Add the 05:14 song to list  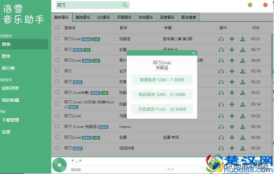(232, 105)
